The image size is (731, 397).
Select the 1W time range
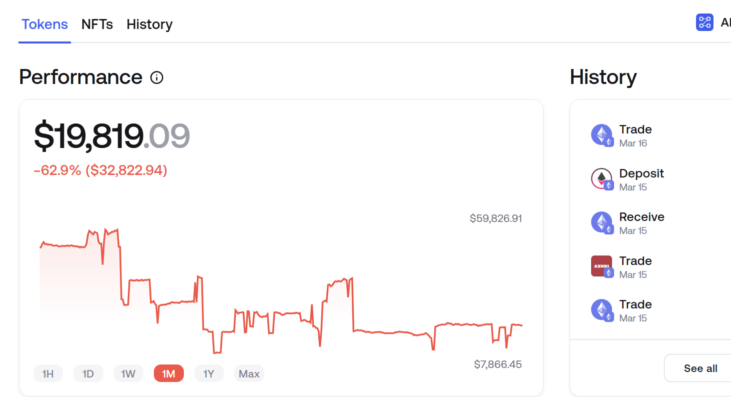point(128,373)
